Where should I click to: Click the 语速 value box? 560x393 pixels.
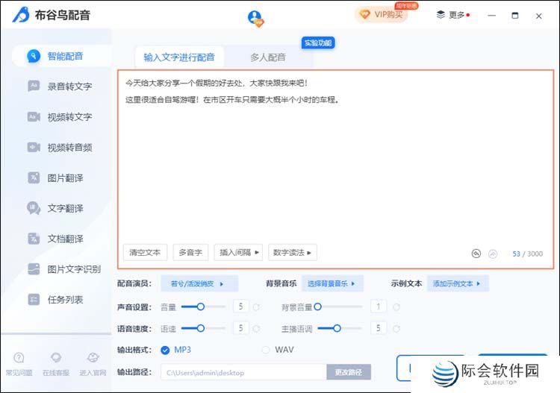(x=240, y=328)
